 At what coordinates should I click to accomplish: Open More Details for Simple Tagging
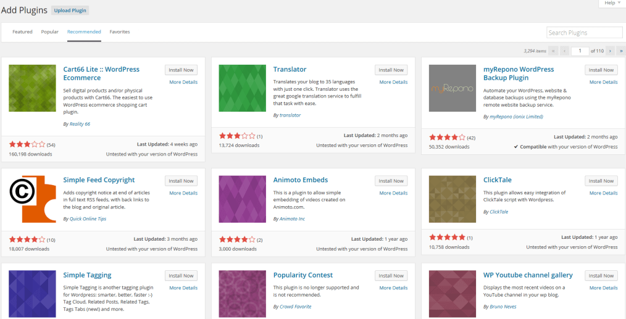pos(183,288)
